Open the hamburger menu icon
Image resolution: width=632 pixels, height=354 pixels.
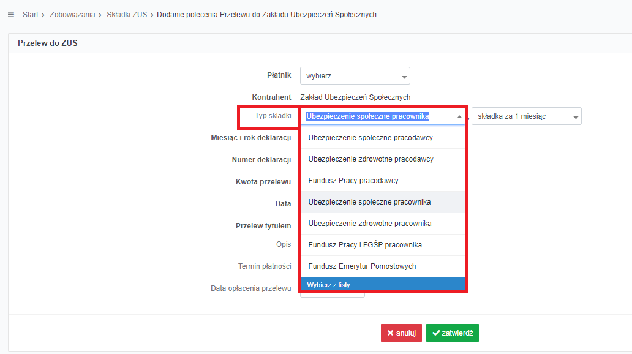[x=11, y=15]
